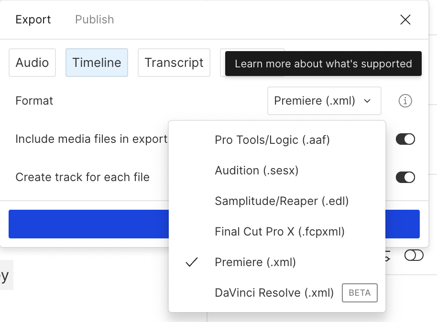Pick Samplitude/Reaper (.edl) option
Screen dimensions: 437x322
tap(282, 201)
